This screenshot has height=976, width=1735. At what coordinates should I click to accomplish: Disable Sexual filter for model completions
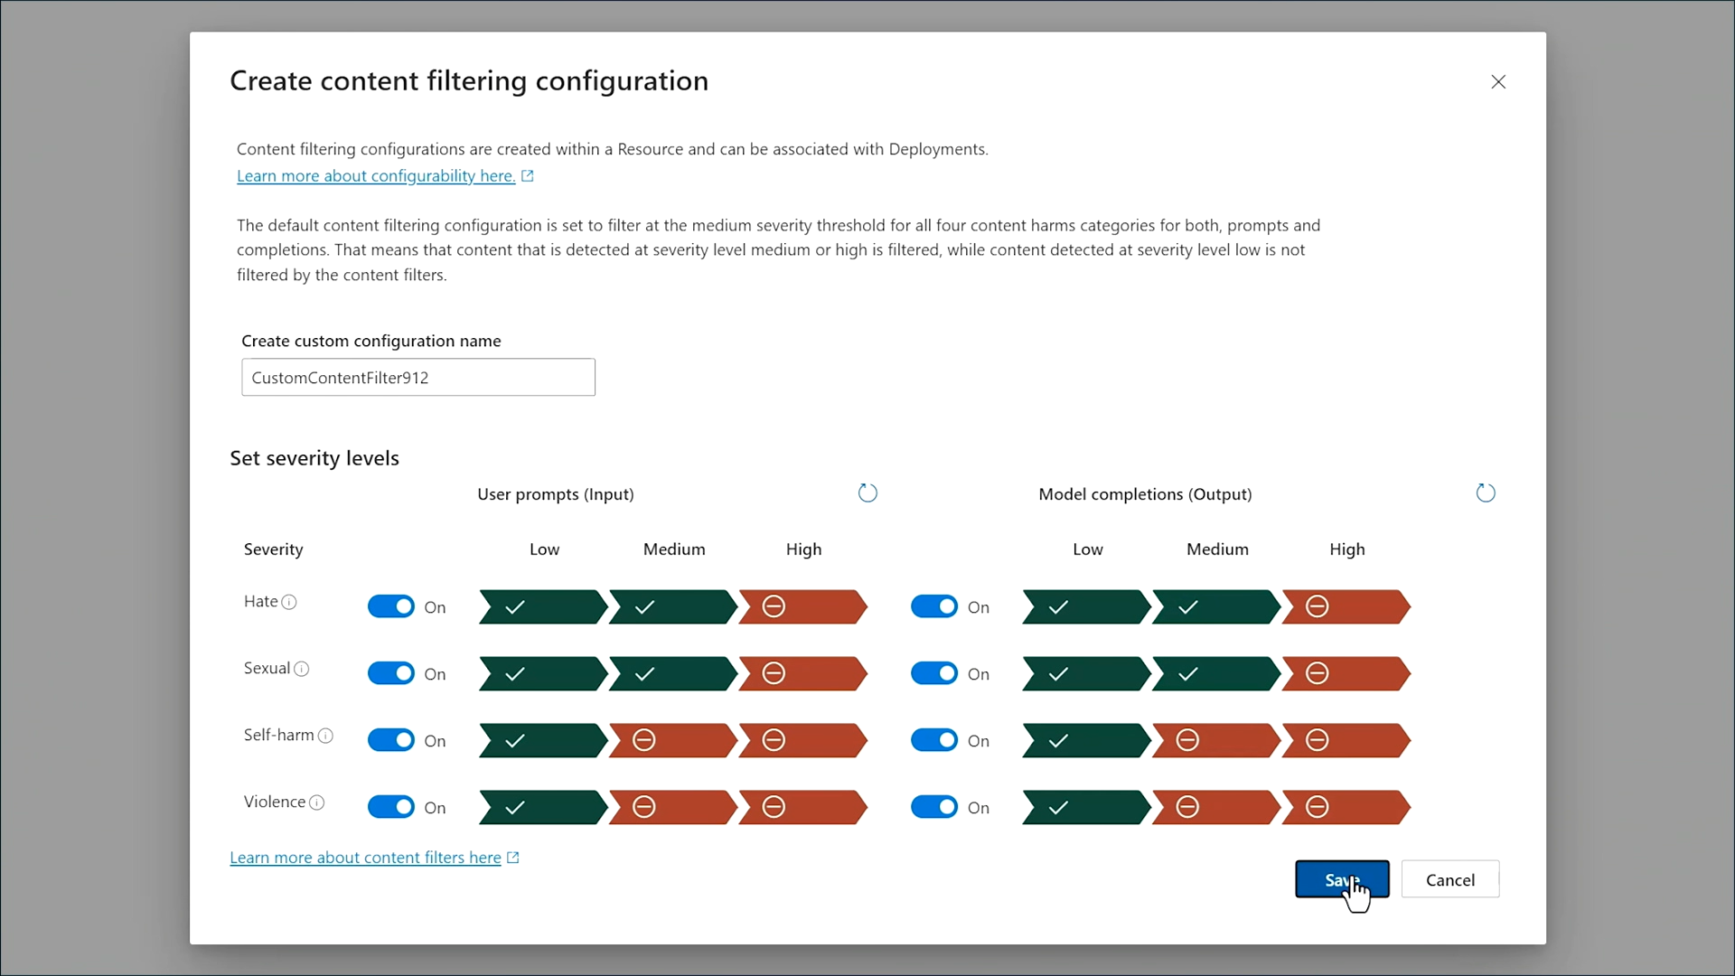(x=934, y=673)
